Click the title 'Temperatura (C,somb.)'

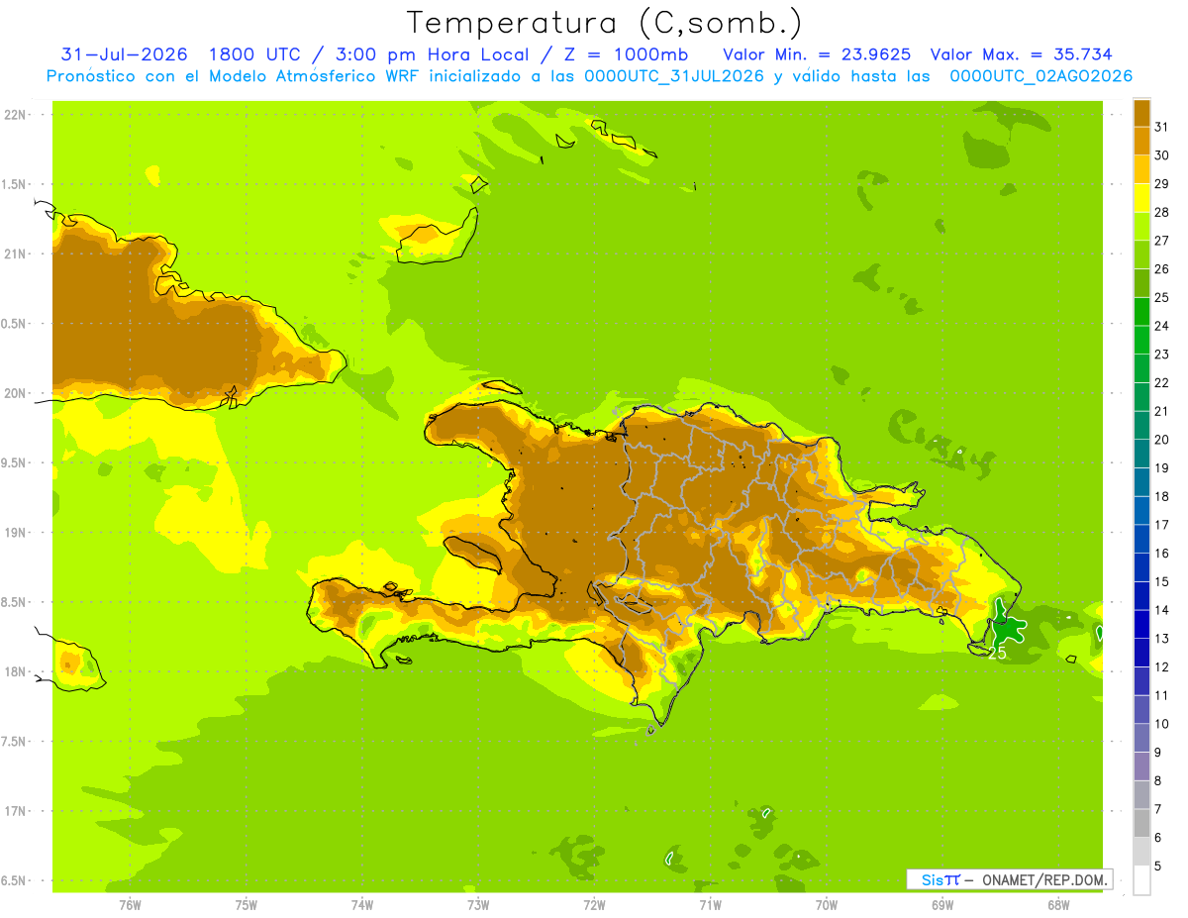click(605, 23)
